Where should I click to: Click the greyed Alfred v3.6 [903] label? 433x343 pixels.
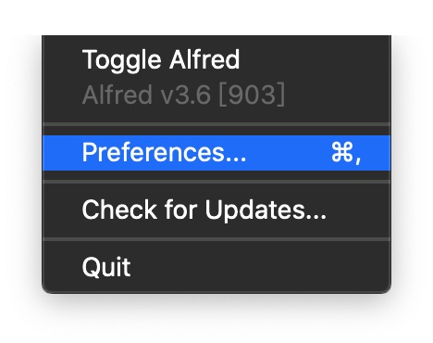pyautogui.click(x=183, y=95)
